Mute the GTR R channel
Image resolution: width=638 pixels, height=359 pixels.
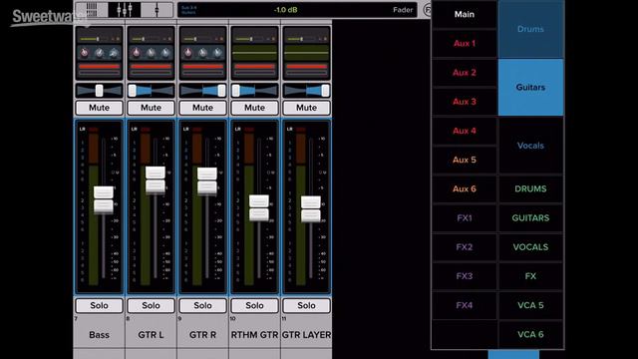coord(202,108)
